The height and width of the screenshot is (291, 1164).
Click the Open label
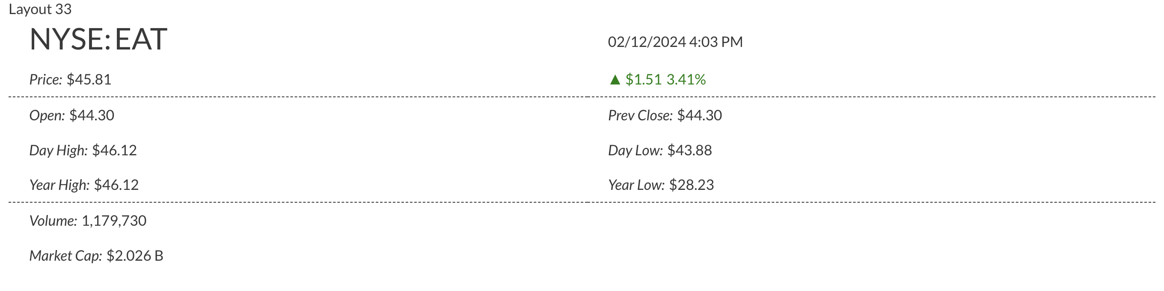47,115
